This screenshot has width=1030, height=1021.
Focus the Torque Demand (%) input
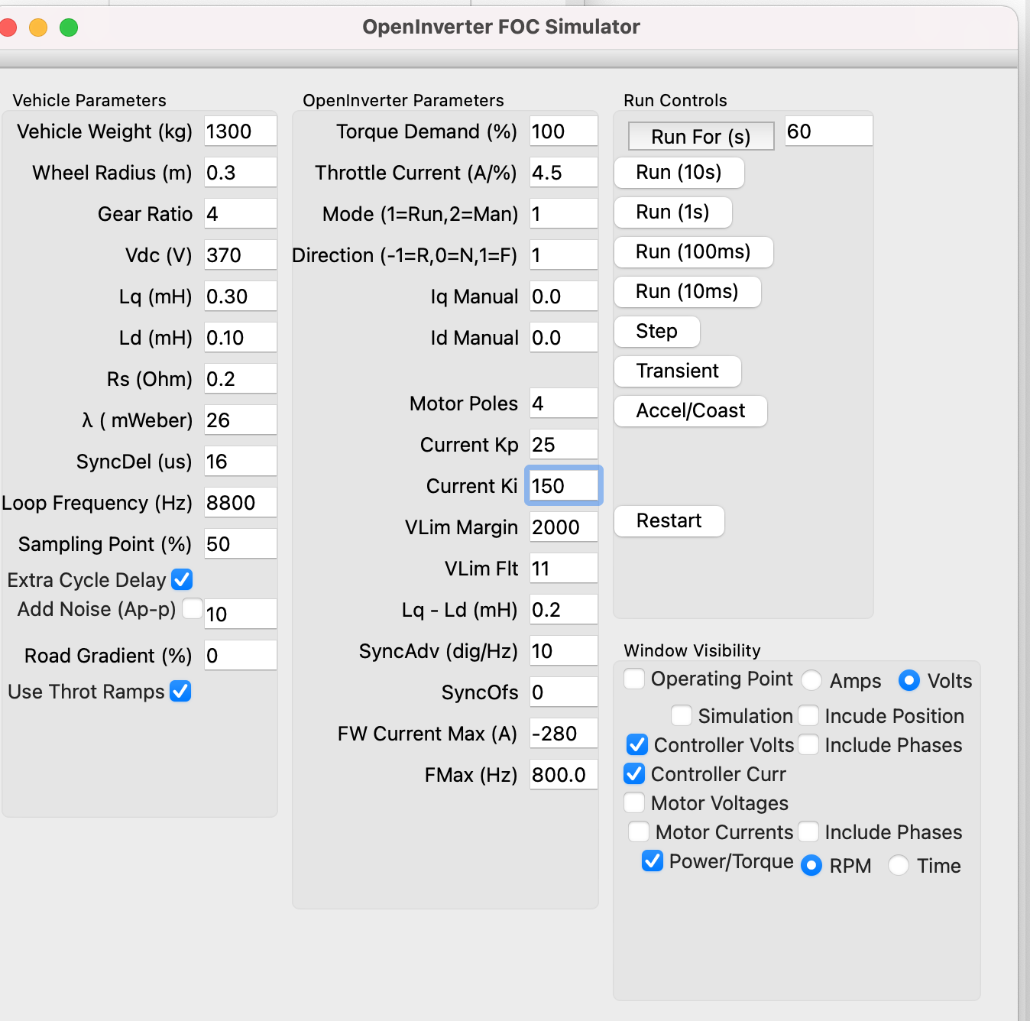click(x=563, y=131)
